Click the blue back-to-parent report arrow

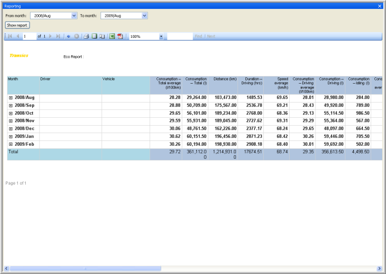pos(68,36)
